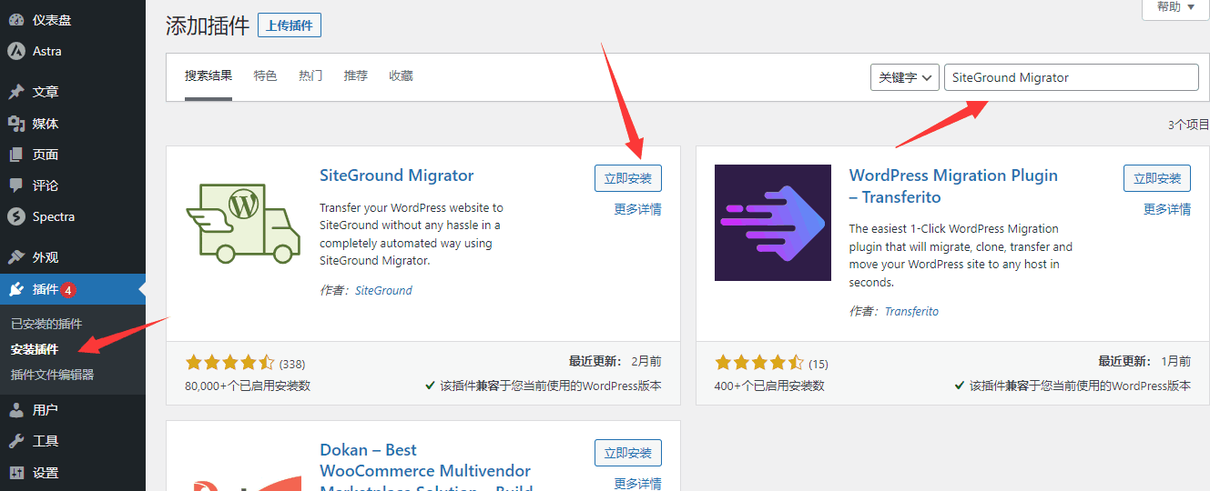Expand the 帮助 help dropdown
The image size is (1210, 491).
click(x=1175, y=7)
